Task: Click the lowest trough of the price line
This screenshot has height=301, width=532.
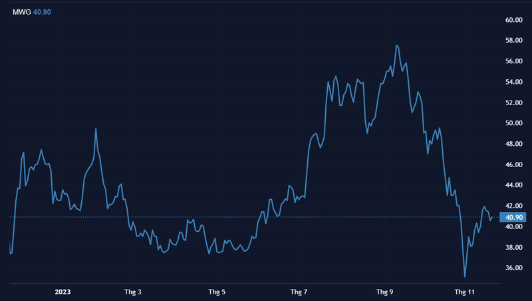Action: 465,276
